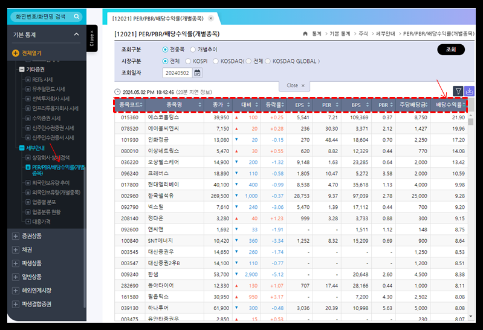This screenshot has height=330, width=483.
Task: Collapse the 기본 통계 section chevron
Action: pyautogui.click(x=76, y=35)
